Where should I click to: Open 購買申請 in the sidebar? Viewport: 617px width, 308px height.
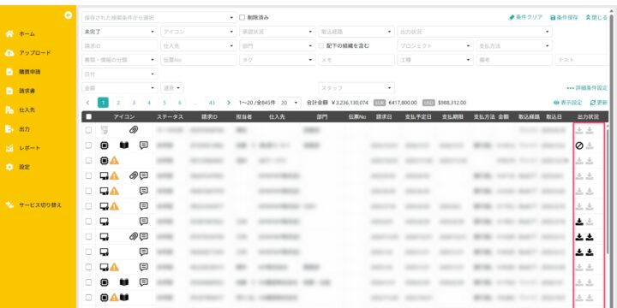30,72
